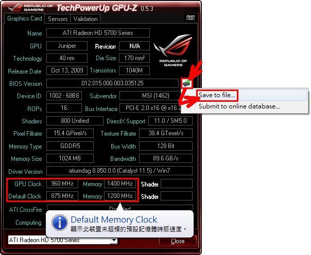Click the Revision field showing N/A
Viewport: 311px width, 255px height.
pyautogui.click(x=134, y=46)
